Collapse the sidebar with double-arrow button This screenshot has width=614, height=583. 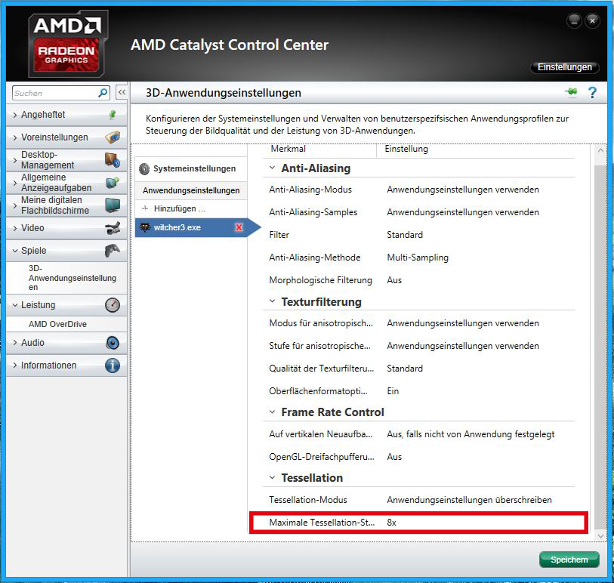[x=122, y=92]
